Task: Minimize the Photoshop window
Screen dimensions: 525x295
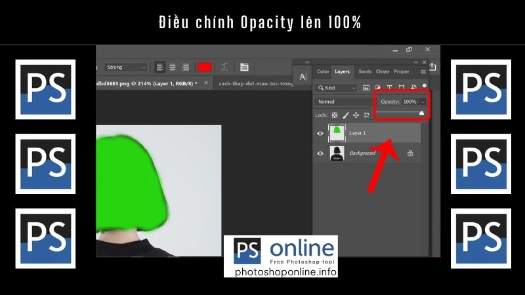Action: click(x=396, y=50)
